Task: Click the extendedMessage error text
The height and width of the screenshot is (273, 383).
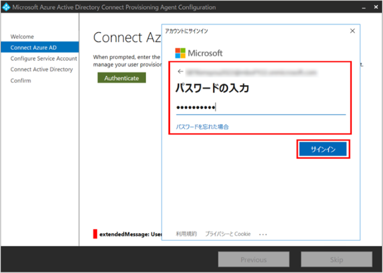Action: [130, 234]
